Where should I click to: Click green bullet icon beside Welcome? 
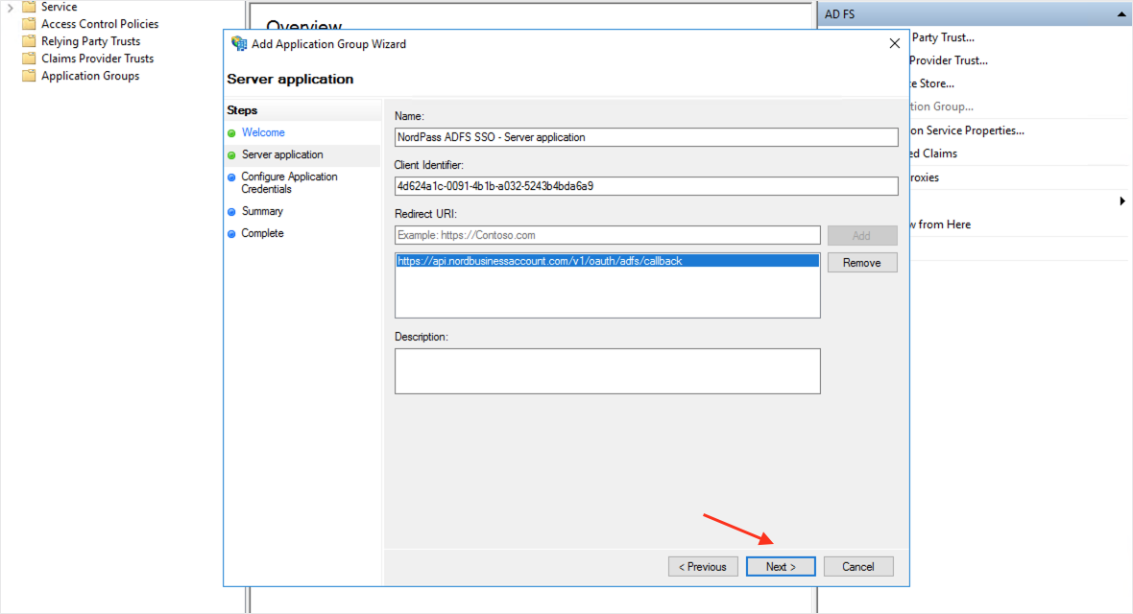[x=232, y=133]
